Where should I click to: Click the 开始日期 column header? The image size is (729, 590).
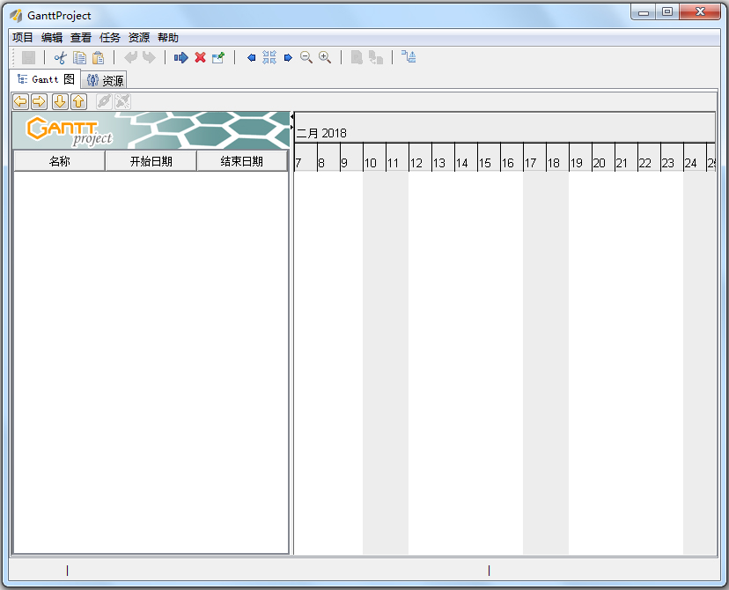151,160
